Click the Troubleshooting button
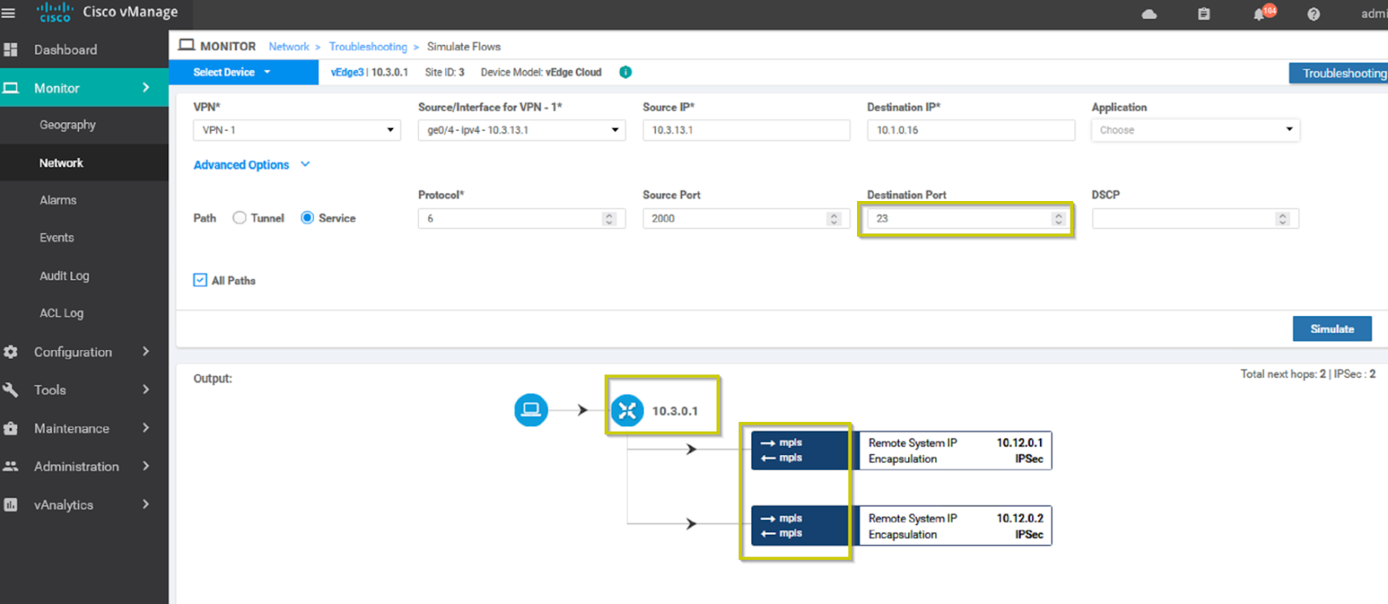Screen dimensions: 1388x604 tap(1339, 73)
